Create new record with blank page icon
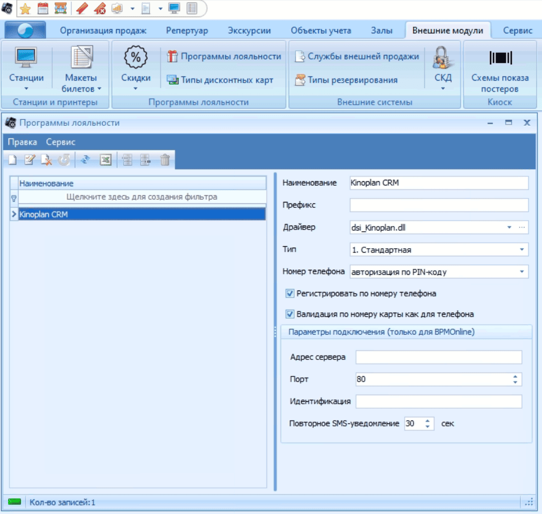The height and width of the screenshot is (514, 542). click(x=13, y=160)
